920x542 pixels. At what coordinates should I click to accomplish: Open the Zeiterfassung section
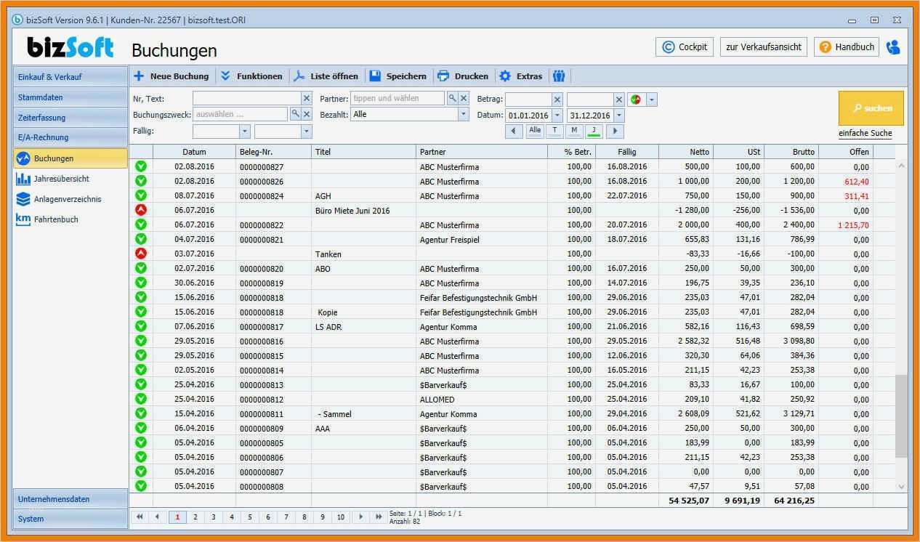[x=42, y=117]
